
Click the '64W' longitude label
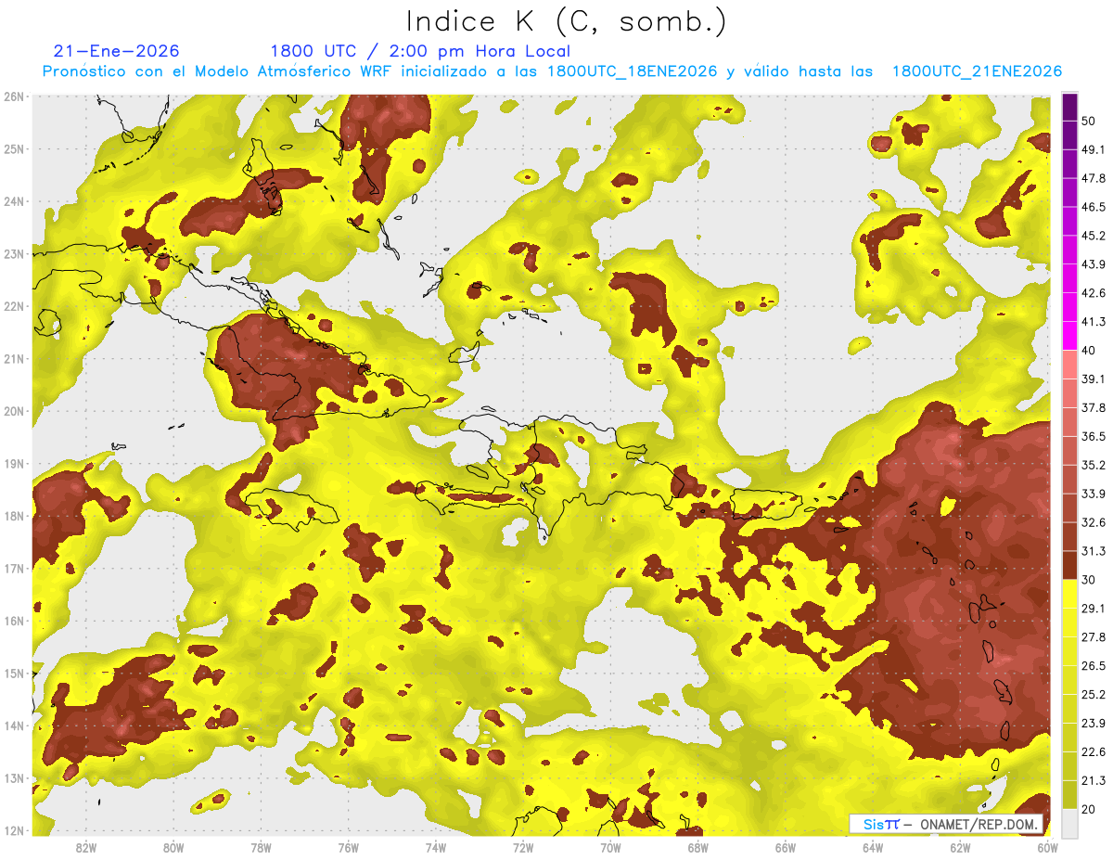click(x=873, y=847)
